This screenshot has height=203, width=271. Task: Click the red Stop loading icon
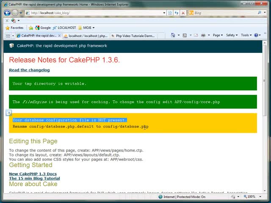183,13
